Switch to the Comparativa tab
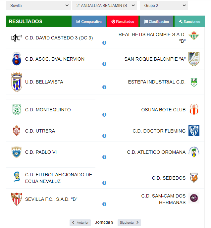 [x=89, y=22]
